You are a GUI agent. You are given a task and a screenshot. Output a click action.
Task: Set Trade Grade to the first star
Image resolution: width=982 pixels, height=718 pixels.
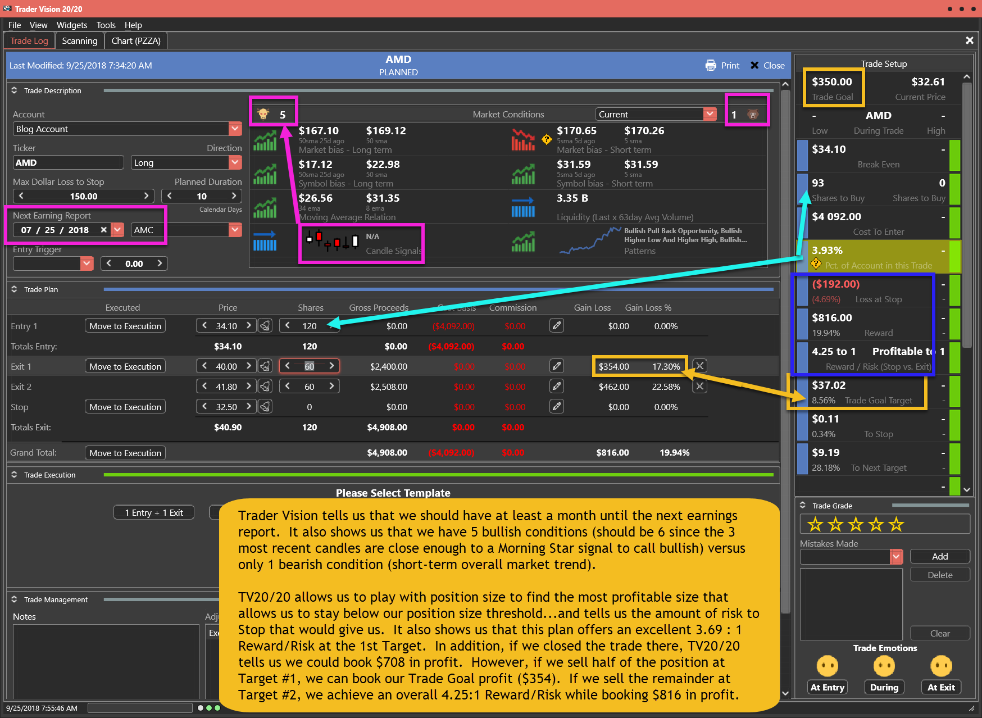coord(815,525)
